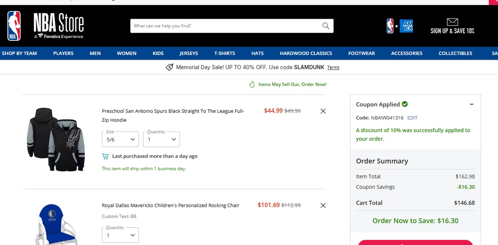Click the Memorial Day Sale tag icon
The height and width of the screenshot is (245, 498).
169,67
